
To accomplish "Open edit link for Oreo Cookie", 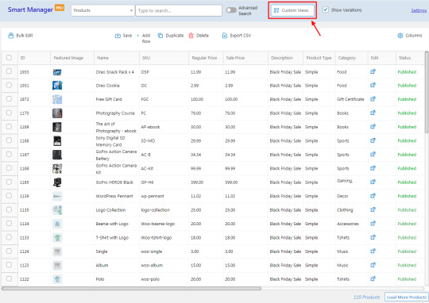I will (373, 85).
